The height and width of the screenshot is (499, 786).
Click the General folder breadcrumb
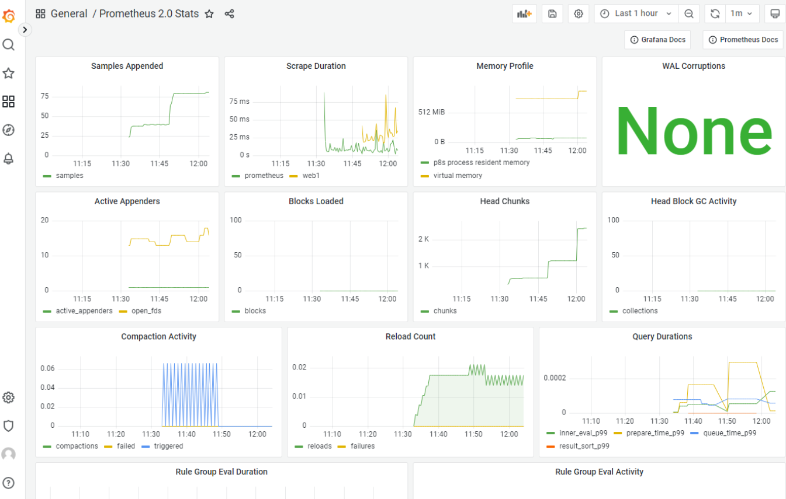coord(69,13)
